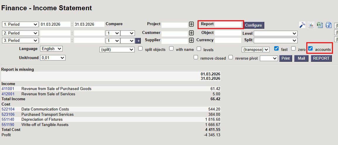Enable the zero checkbox
The height and width of the screenshot is (145, 338).
click(294, 49)
